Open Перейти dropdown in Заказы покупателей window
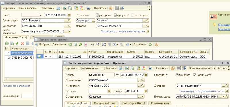Image resolution: width=230 pixels, height=107 pixels. 140,45
